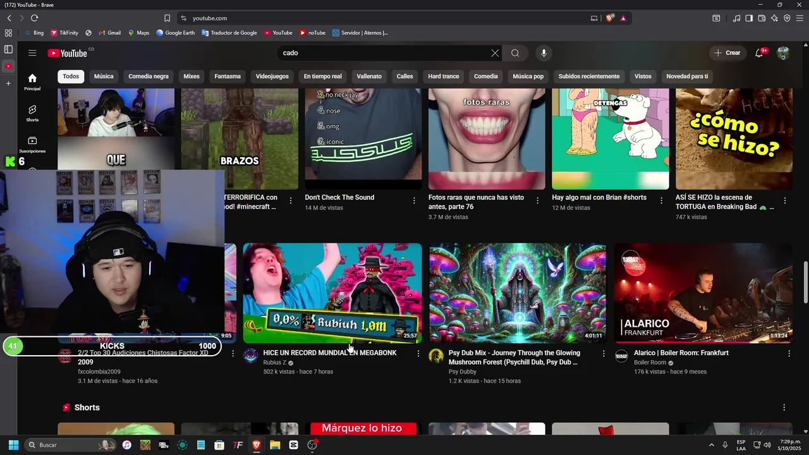The height and width of the screenshot is (455, 809).
Task: Open the YouTube hamburger guide menu
Action: 32,53
